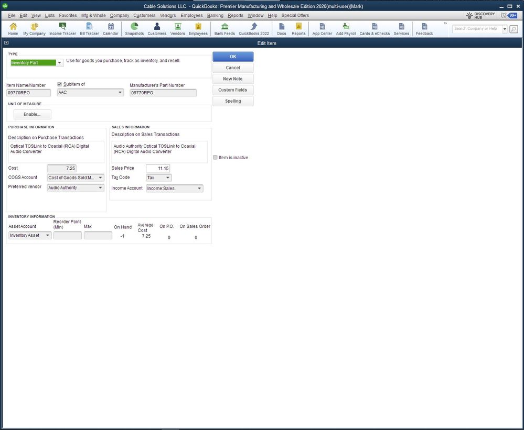Click the Sales Price field
This screenshot has width=524, height=430.
[158, 169]
